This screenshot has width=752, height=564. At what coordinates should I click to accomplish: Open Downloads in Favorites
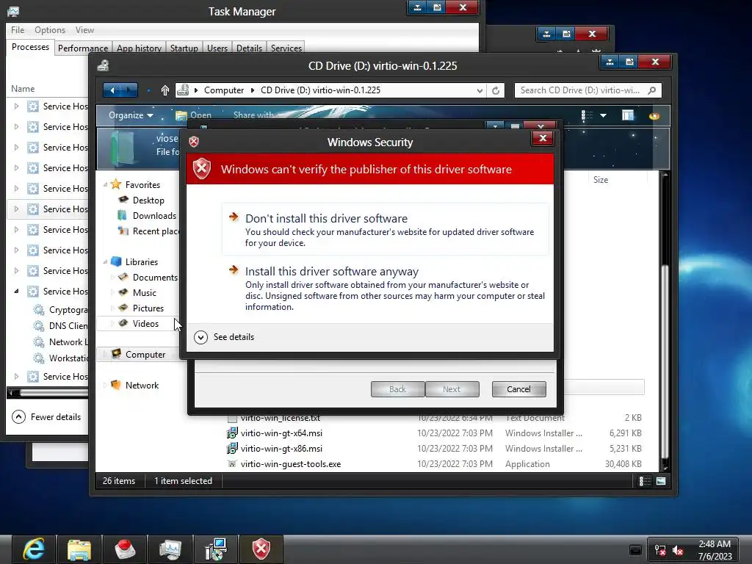click(x=154, y=215)
